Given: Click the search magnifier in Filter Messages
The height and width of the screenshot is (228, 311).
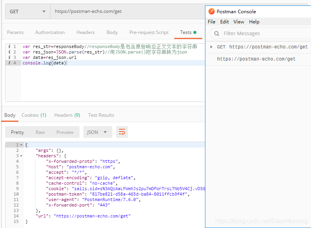Looking at the screenshot, I should [x=217, y=34].
